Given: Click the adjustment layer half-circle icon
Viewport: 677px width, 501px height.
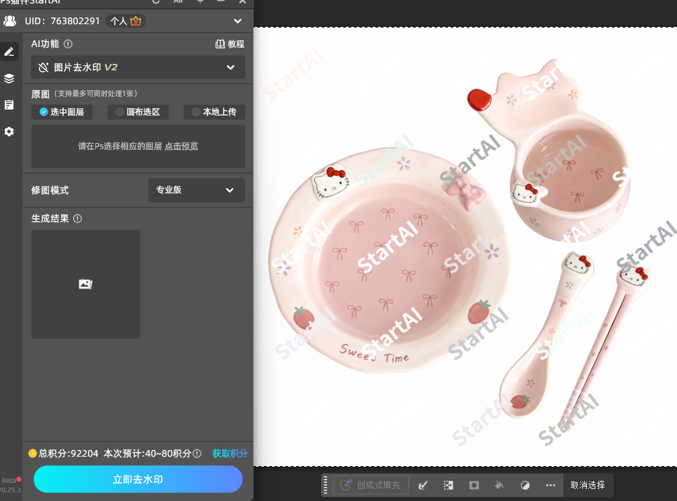Looking at the screenshot, I should (525, 485).
